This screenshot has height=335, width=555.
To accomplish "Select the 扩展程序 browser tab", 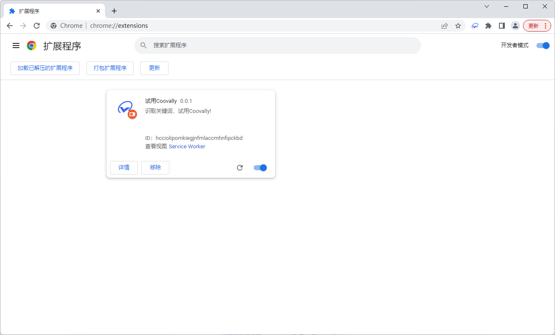I will click(x=54, y=11).
